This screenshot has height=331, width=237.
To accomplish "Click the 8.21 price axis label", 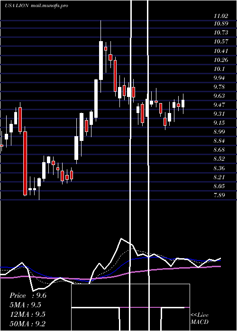I will coord(219,177).
